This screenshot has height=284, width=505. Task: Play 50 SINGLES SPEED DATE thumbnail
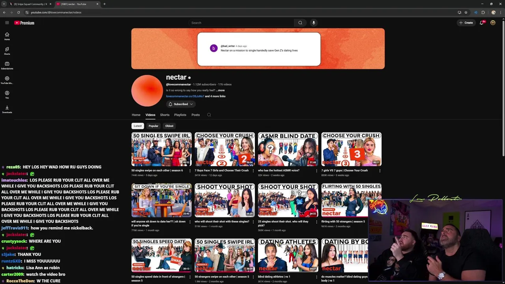(161, 255)
